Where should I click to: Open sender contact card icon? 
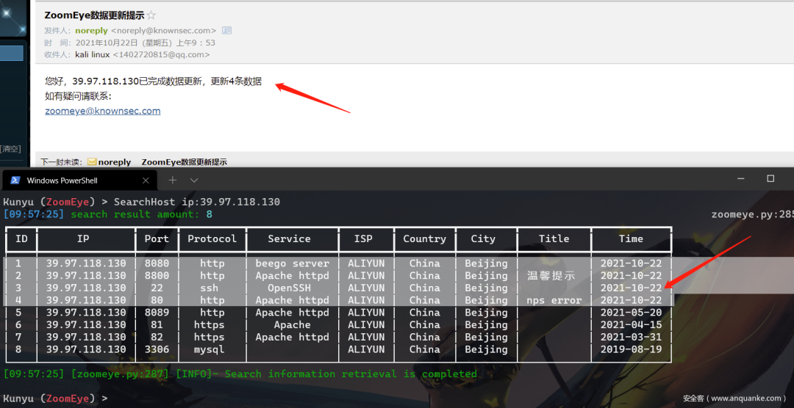pyautogui.click(x=227, y=30)
